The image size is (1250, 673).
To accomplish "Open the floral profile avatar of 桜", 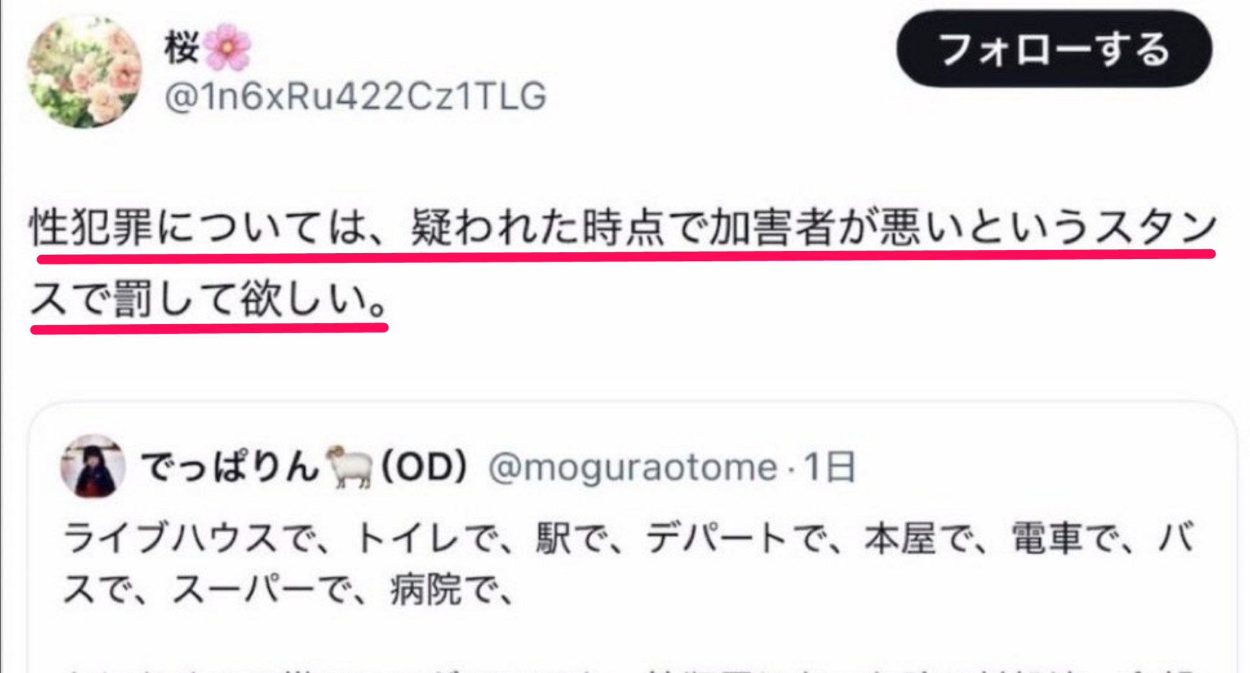I will pyautogui.click(x=85, y=72).
